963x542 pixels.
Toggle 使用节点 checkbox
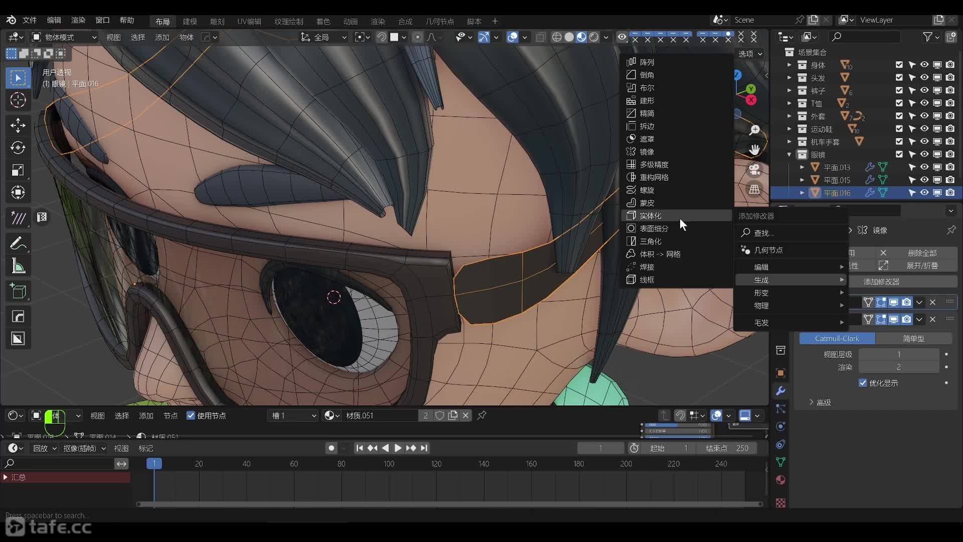pyautogui.click(x=191, y=416)
